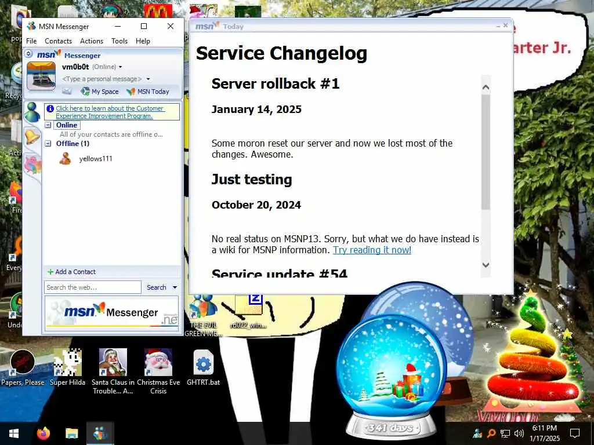Click the MSN Today scrollbar thumb
The height and width of the screenshot is (445, 594).
(x=486, y=152)
